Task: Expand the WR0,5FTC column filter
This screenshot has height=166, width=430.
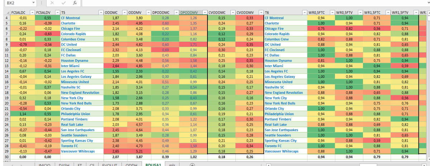Action: (333, 12)
